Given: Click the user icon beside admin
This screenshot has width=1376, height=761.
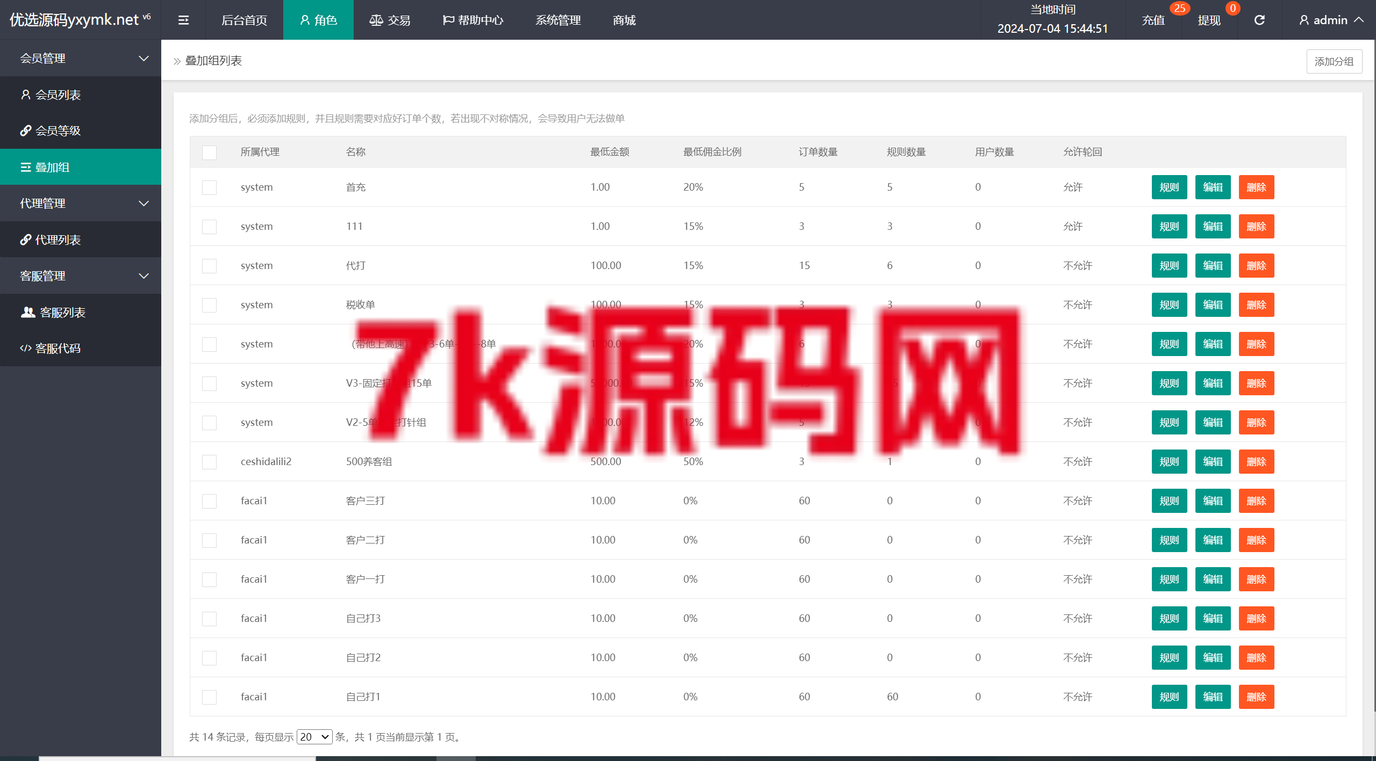Looking at the screenshot, I should point(1303,20).
